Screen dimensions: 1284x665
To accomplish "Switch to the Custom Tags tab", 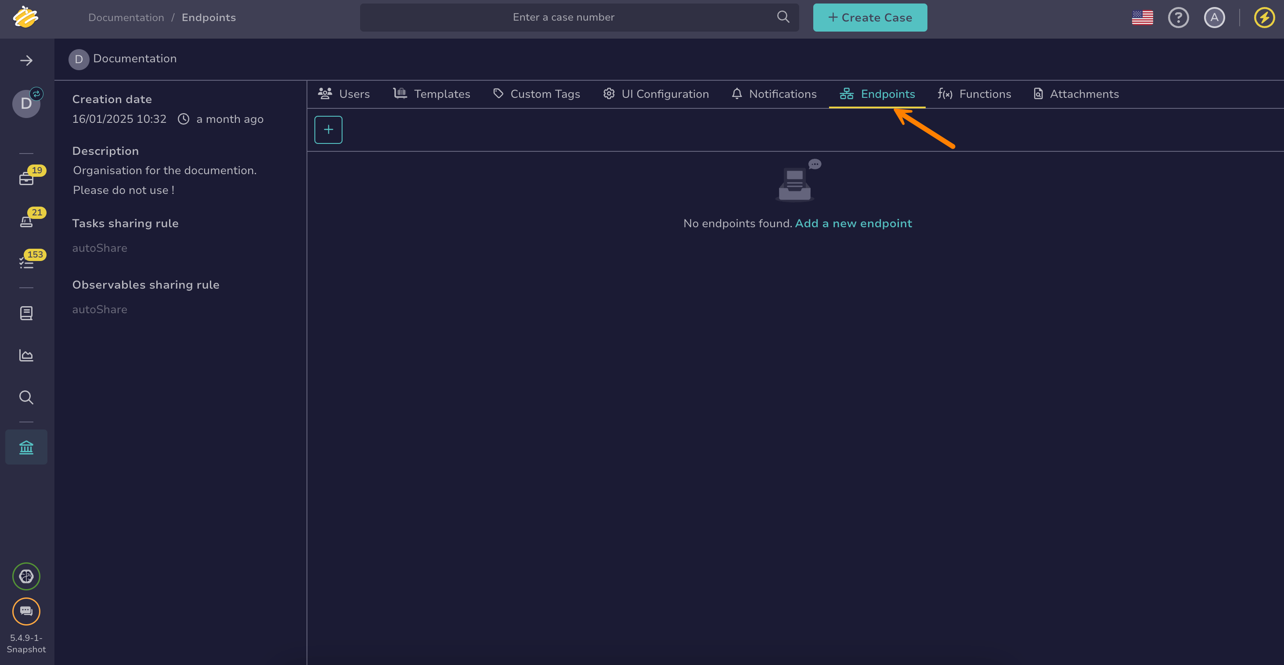I will 536,94.
